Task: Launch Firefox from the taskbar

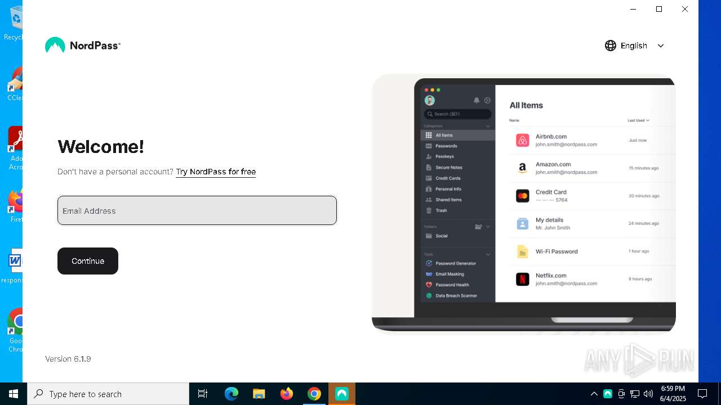Action: click(x=287, y=394)
